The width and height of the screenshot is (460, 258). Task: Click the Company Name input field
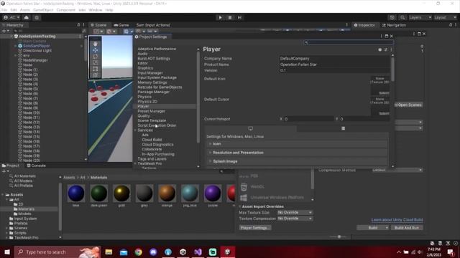click(x=333, y=59)
